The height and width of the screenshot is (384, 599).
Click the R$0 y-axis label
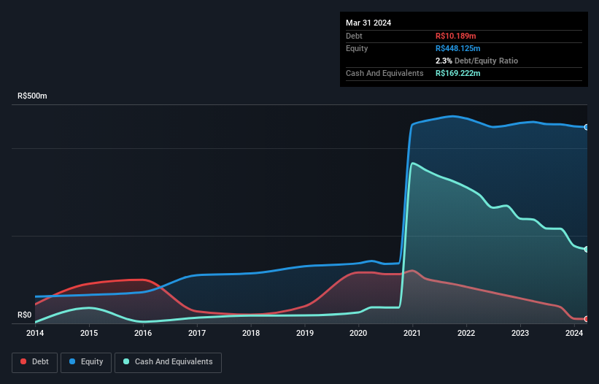[x=25, y=315]
